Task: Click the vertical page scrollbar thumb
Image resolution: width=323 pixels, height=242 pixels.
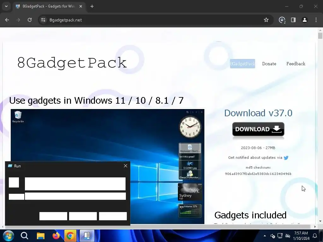Action: (x=320, y=36)
